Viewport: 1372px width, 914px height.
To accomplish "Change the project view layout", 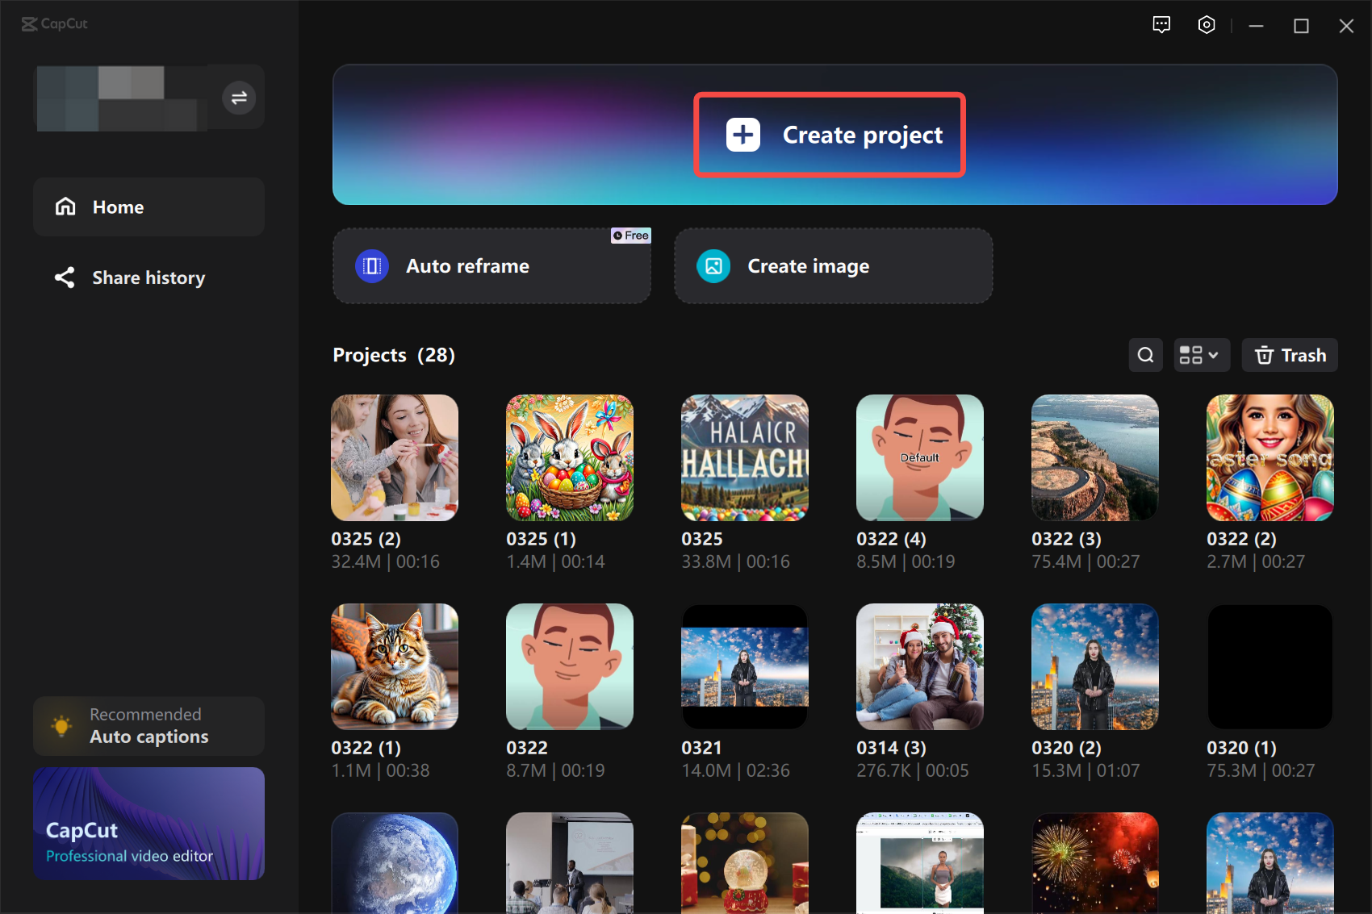I will (1201, 355).
